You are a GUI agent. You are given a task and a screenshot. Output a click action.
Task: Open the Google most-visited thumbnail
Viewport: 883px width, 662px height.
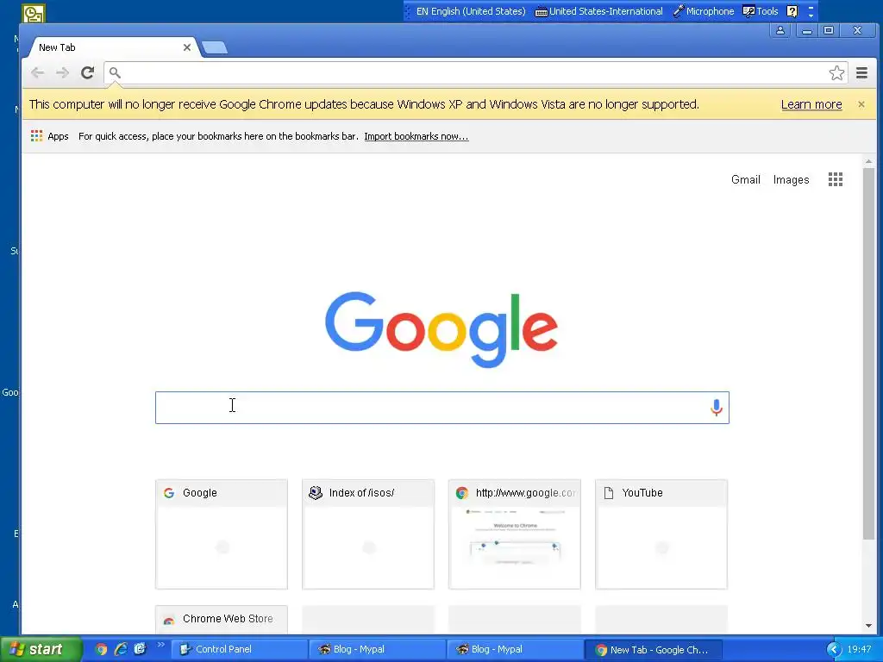(222, 534)
